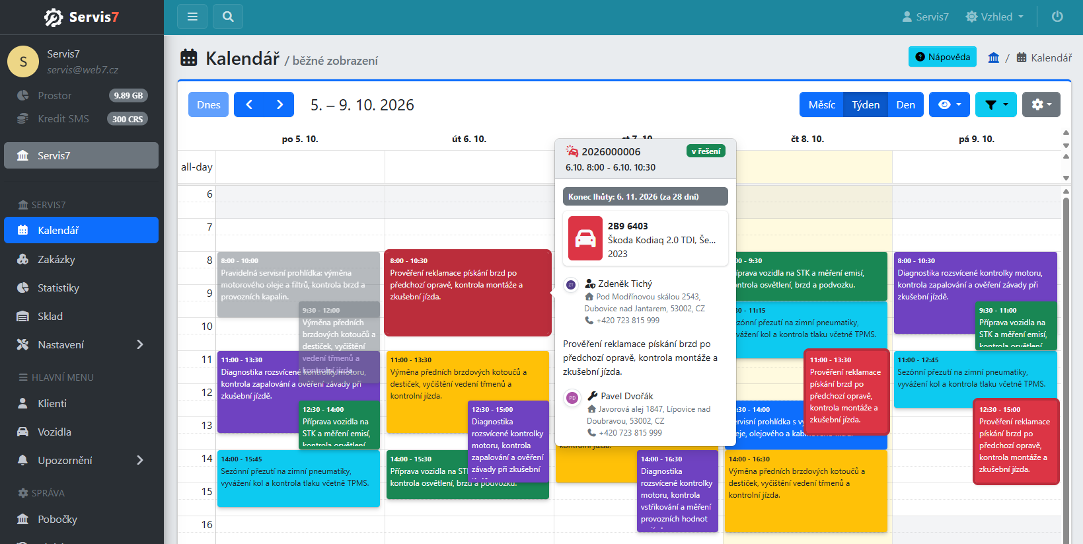The image size is (1083, 544).
Task: Click the Kredit SMS 300 CRS badge
Action: click(x=128, y=119)
